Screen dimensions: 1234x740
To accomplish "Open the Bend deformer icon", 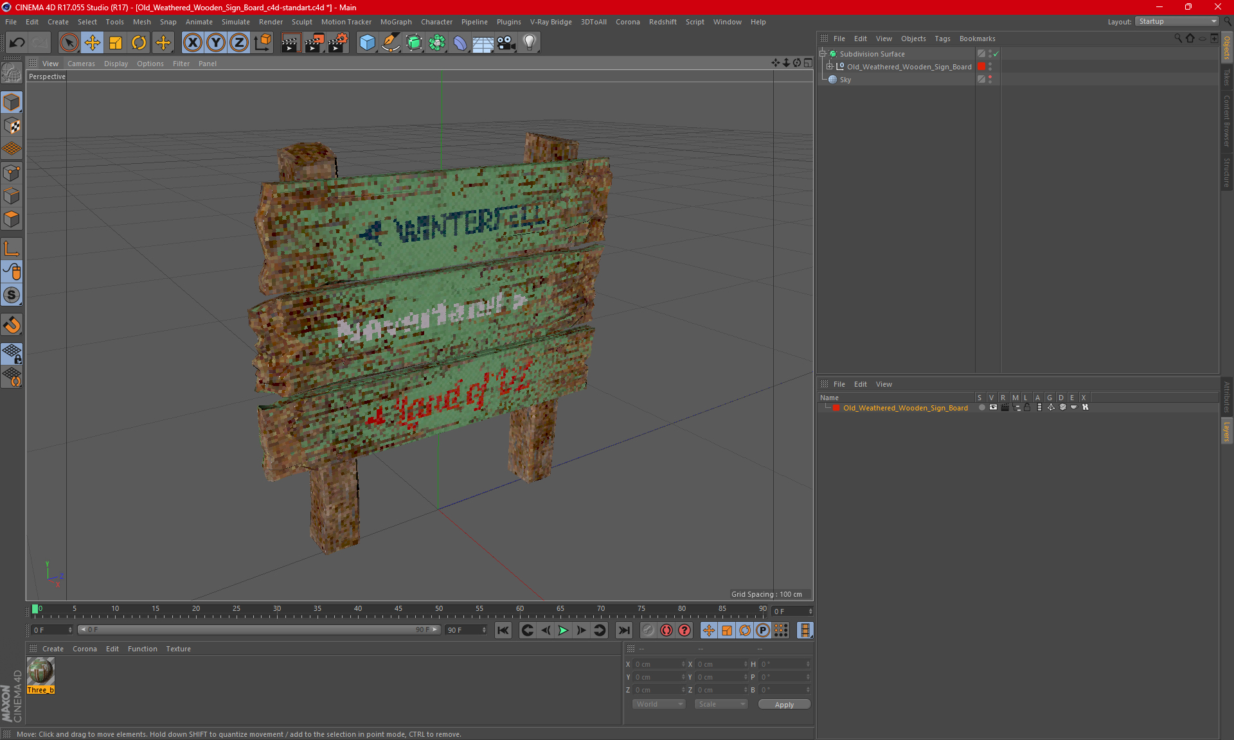I will click(460, 43).
